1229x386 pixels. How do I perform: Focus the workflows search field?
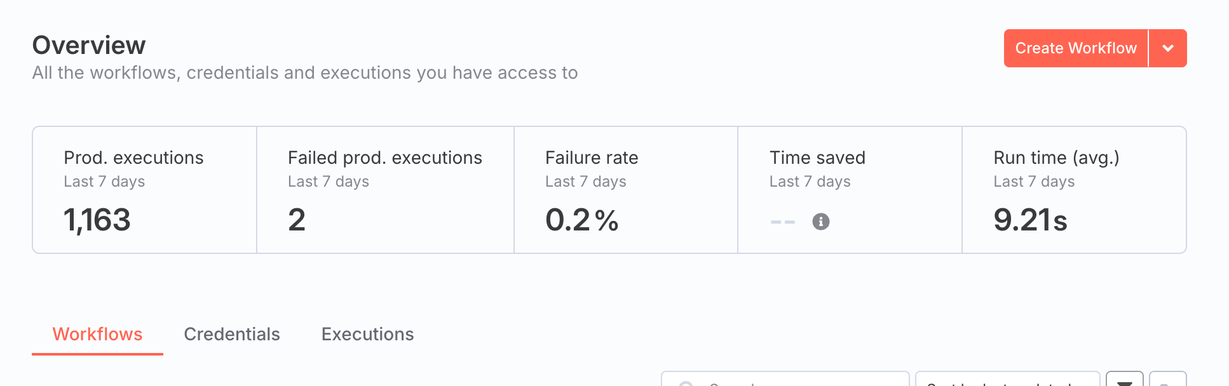click(785, 380)
